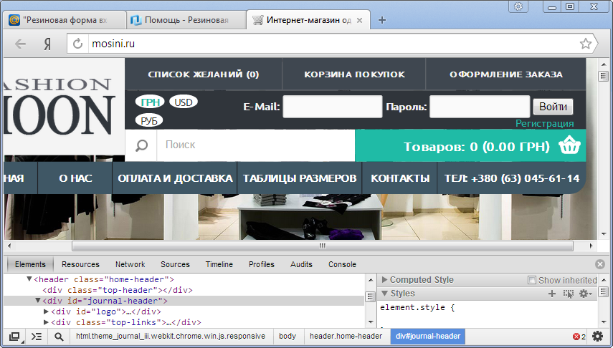Click the red error count icon
The height and width of the screenshot is (348, 613).
point(576,337)
